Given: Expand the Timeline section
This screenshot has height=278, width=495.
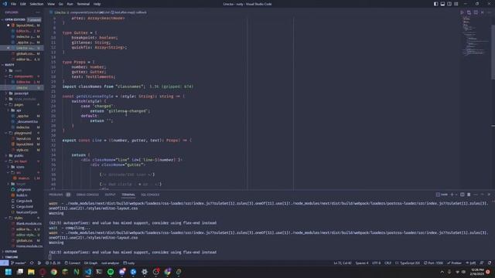Looking at the screenshot, I should (11, 257).
